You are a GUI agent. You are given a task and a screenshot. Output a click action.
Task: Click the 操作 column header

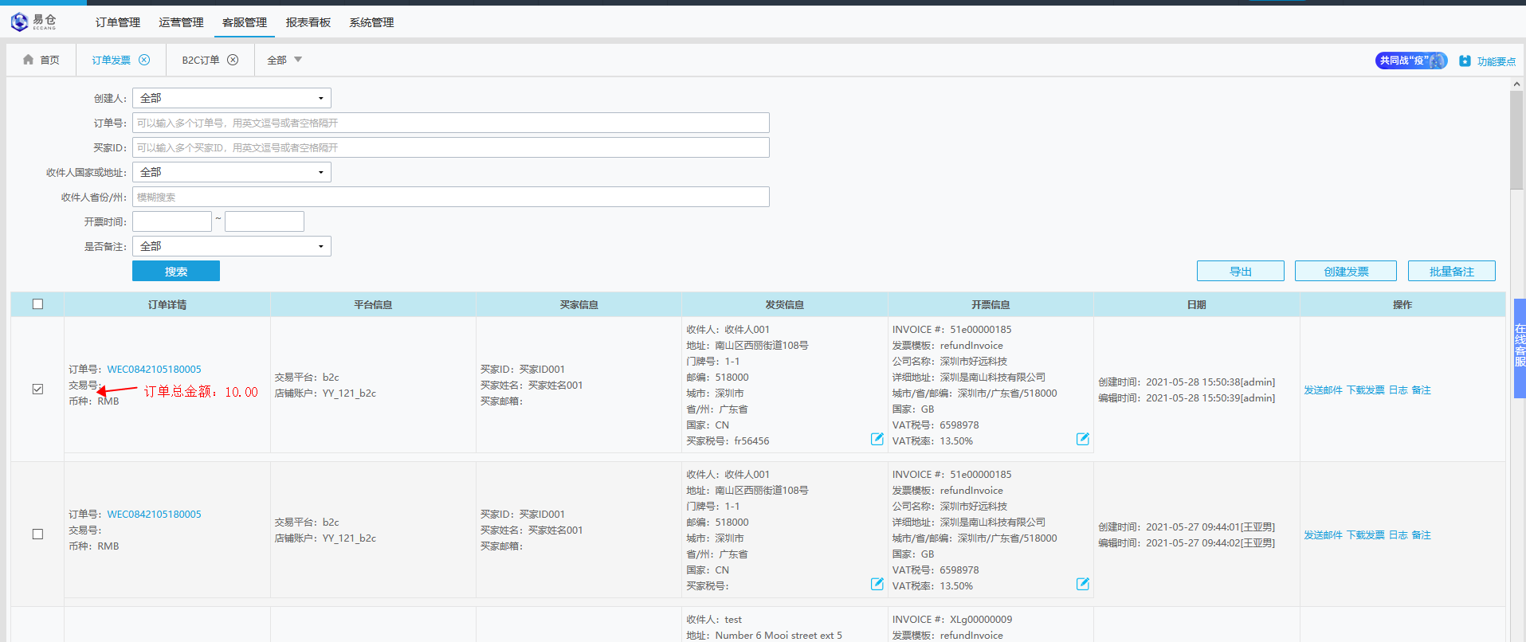pyautogui.click(x=1402, y=305)
